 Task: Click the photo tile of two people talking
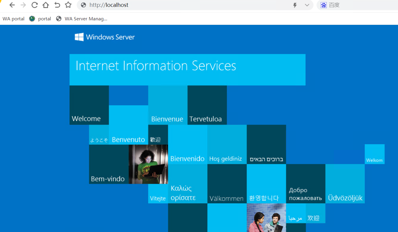pos(266,219)
